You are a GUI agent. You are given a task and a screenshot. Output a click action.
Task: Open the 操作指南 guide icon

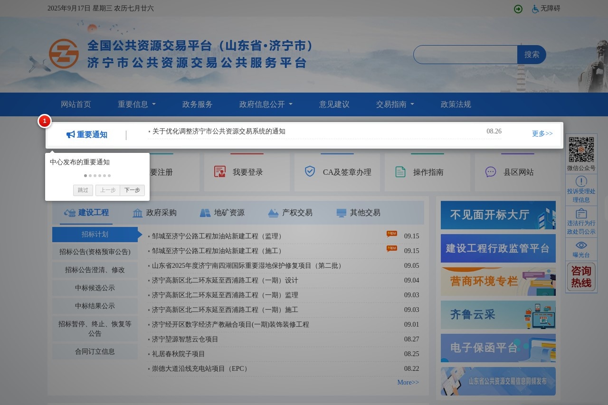coord(399,171)
